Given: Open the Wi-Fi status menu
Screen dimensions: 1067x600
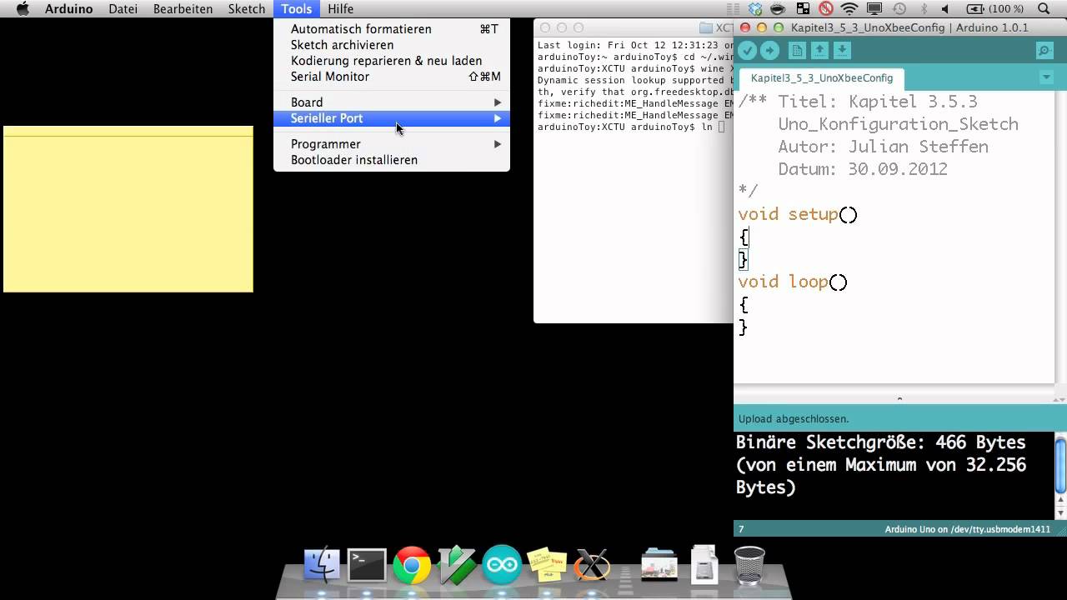Looking at the screenshot, I should tap(849, 8).
